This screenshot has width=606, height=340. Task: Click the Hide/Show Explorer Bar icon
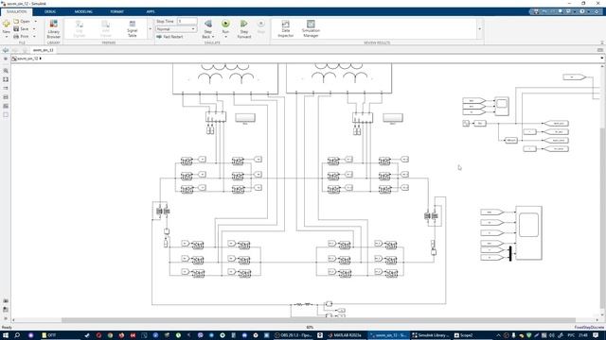[x=6, y=59]
